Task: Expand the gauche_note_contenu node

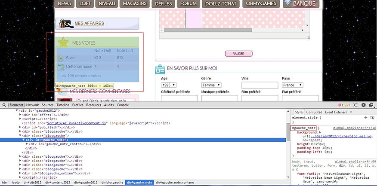Action: [27, 144]
